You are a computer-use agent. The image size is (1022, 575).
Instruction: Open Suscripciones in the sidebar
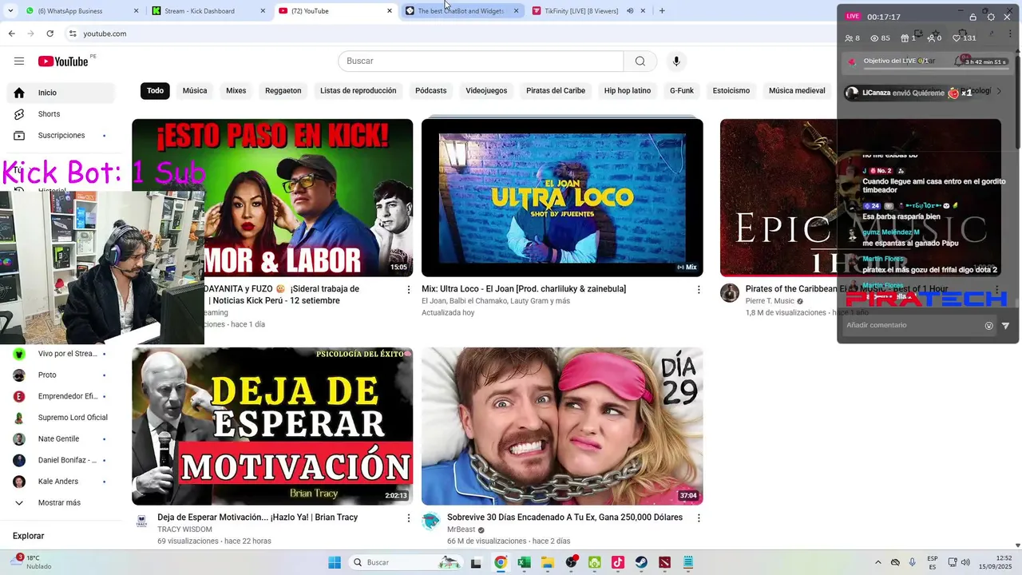(x=61, y=136)
